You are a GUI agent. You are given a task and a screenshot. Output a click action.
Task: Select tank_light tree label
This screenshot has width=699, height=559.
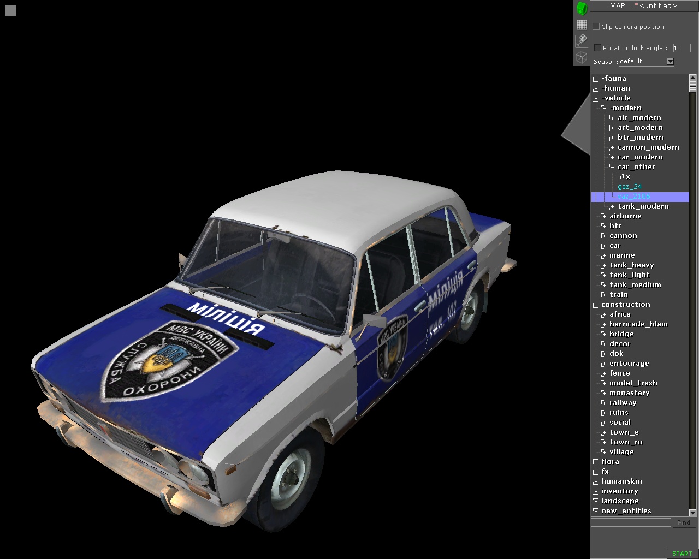coord(630,275)
